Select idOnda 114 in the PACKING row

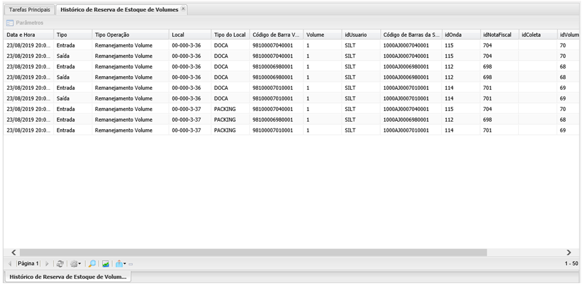(x=449, y=130)
